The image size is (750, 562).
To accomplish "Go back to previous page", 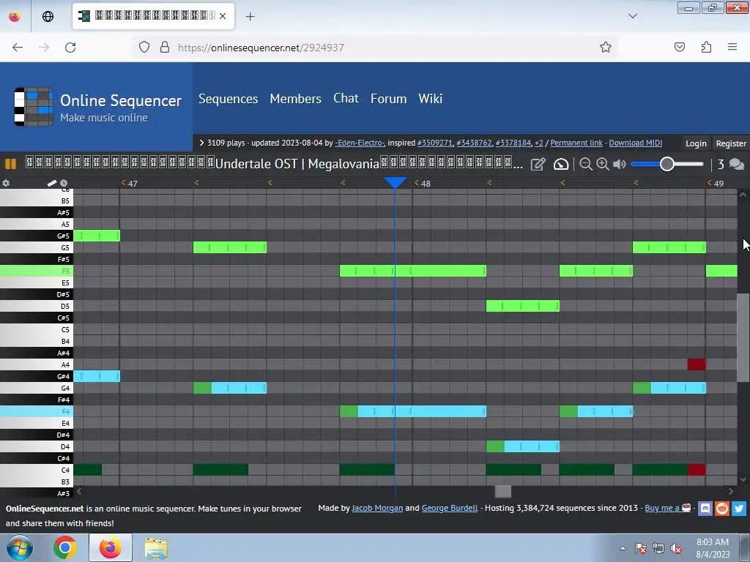I will point(18,48).
